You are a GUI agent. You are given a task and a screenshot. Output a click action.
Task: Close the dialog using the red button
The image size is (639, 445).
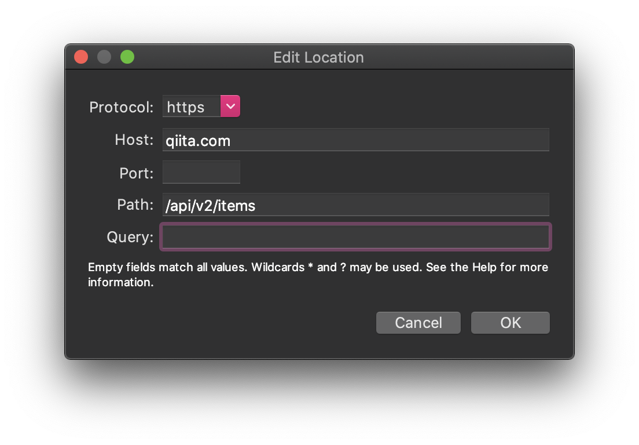[x=81, y=57]
